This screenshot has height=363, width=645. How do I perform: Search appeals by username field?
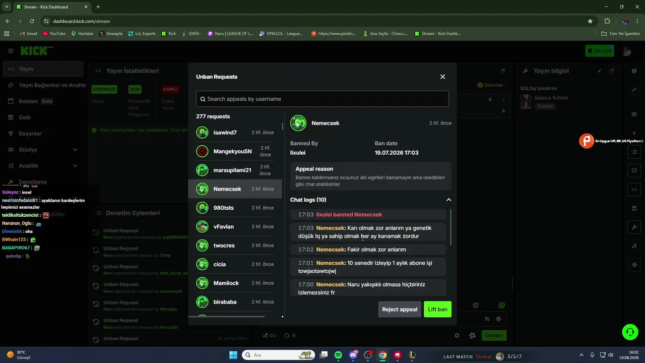[322, 99]
